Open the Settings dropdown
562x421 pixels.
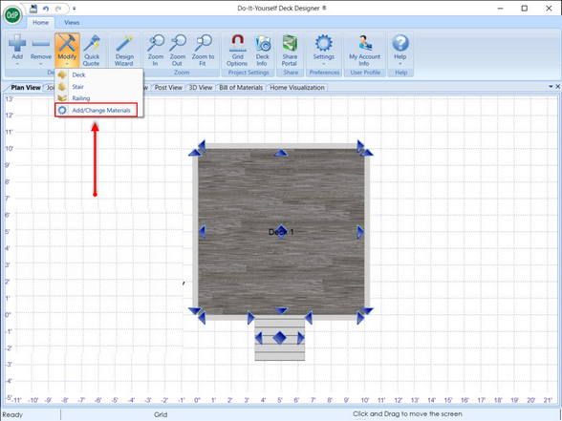(324, 51)
